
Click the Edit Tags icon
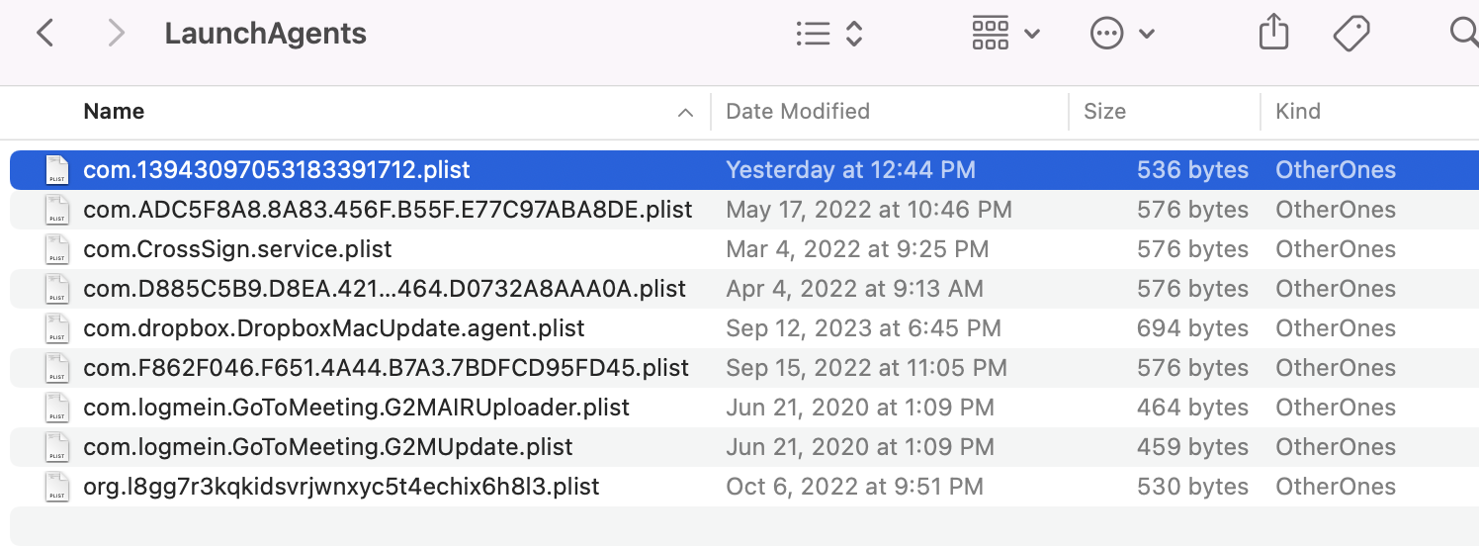(1350, 34)
